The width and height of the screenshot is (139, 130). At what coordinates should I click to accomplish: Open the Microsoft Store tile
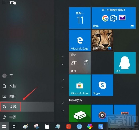coord(80,85)
